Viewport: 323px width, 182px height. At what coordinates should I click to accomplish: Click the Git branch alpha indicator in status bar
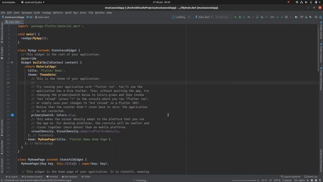pyautogui.click(x=299, y=180)
